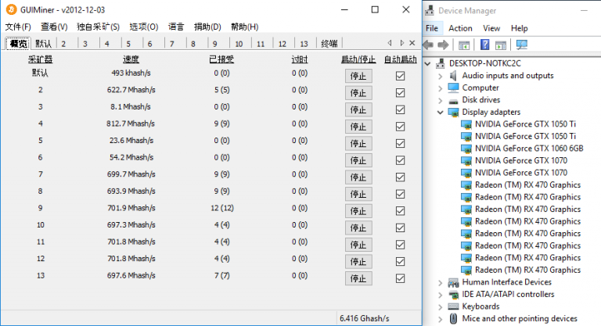Disable auto-start checkbox for miner 13

[401, 278]
